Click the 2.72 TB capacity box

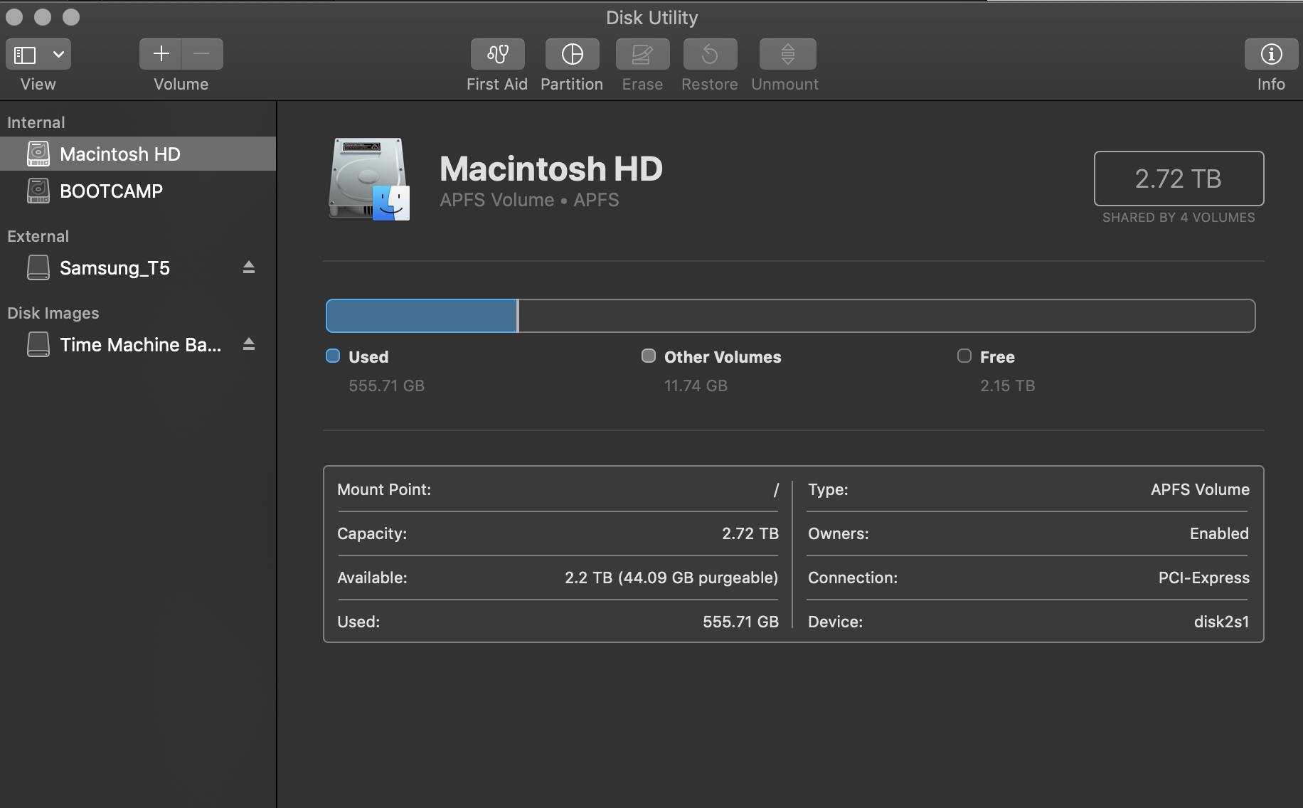coord(1178,179)
